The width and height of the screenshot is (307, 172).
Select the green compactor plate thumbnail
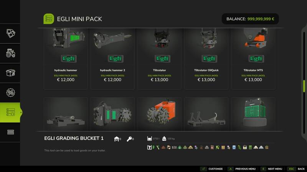(x=253, y=114)
